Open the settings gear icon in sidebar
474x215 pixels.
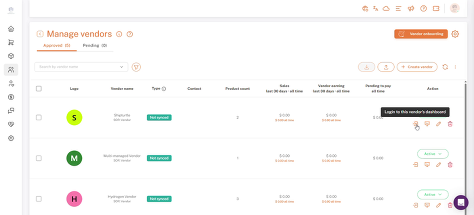11,138
